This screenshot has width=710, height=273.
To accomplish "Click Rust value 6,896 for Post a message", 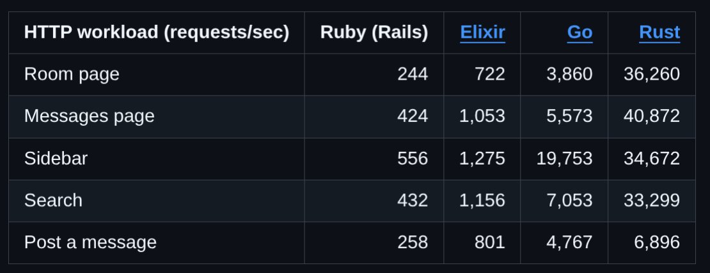I will [656, 242].
